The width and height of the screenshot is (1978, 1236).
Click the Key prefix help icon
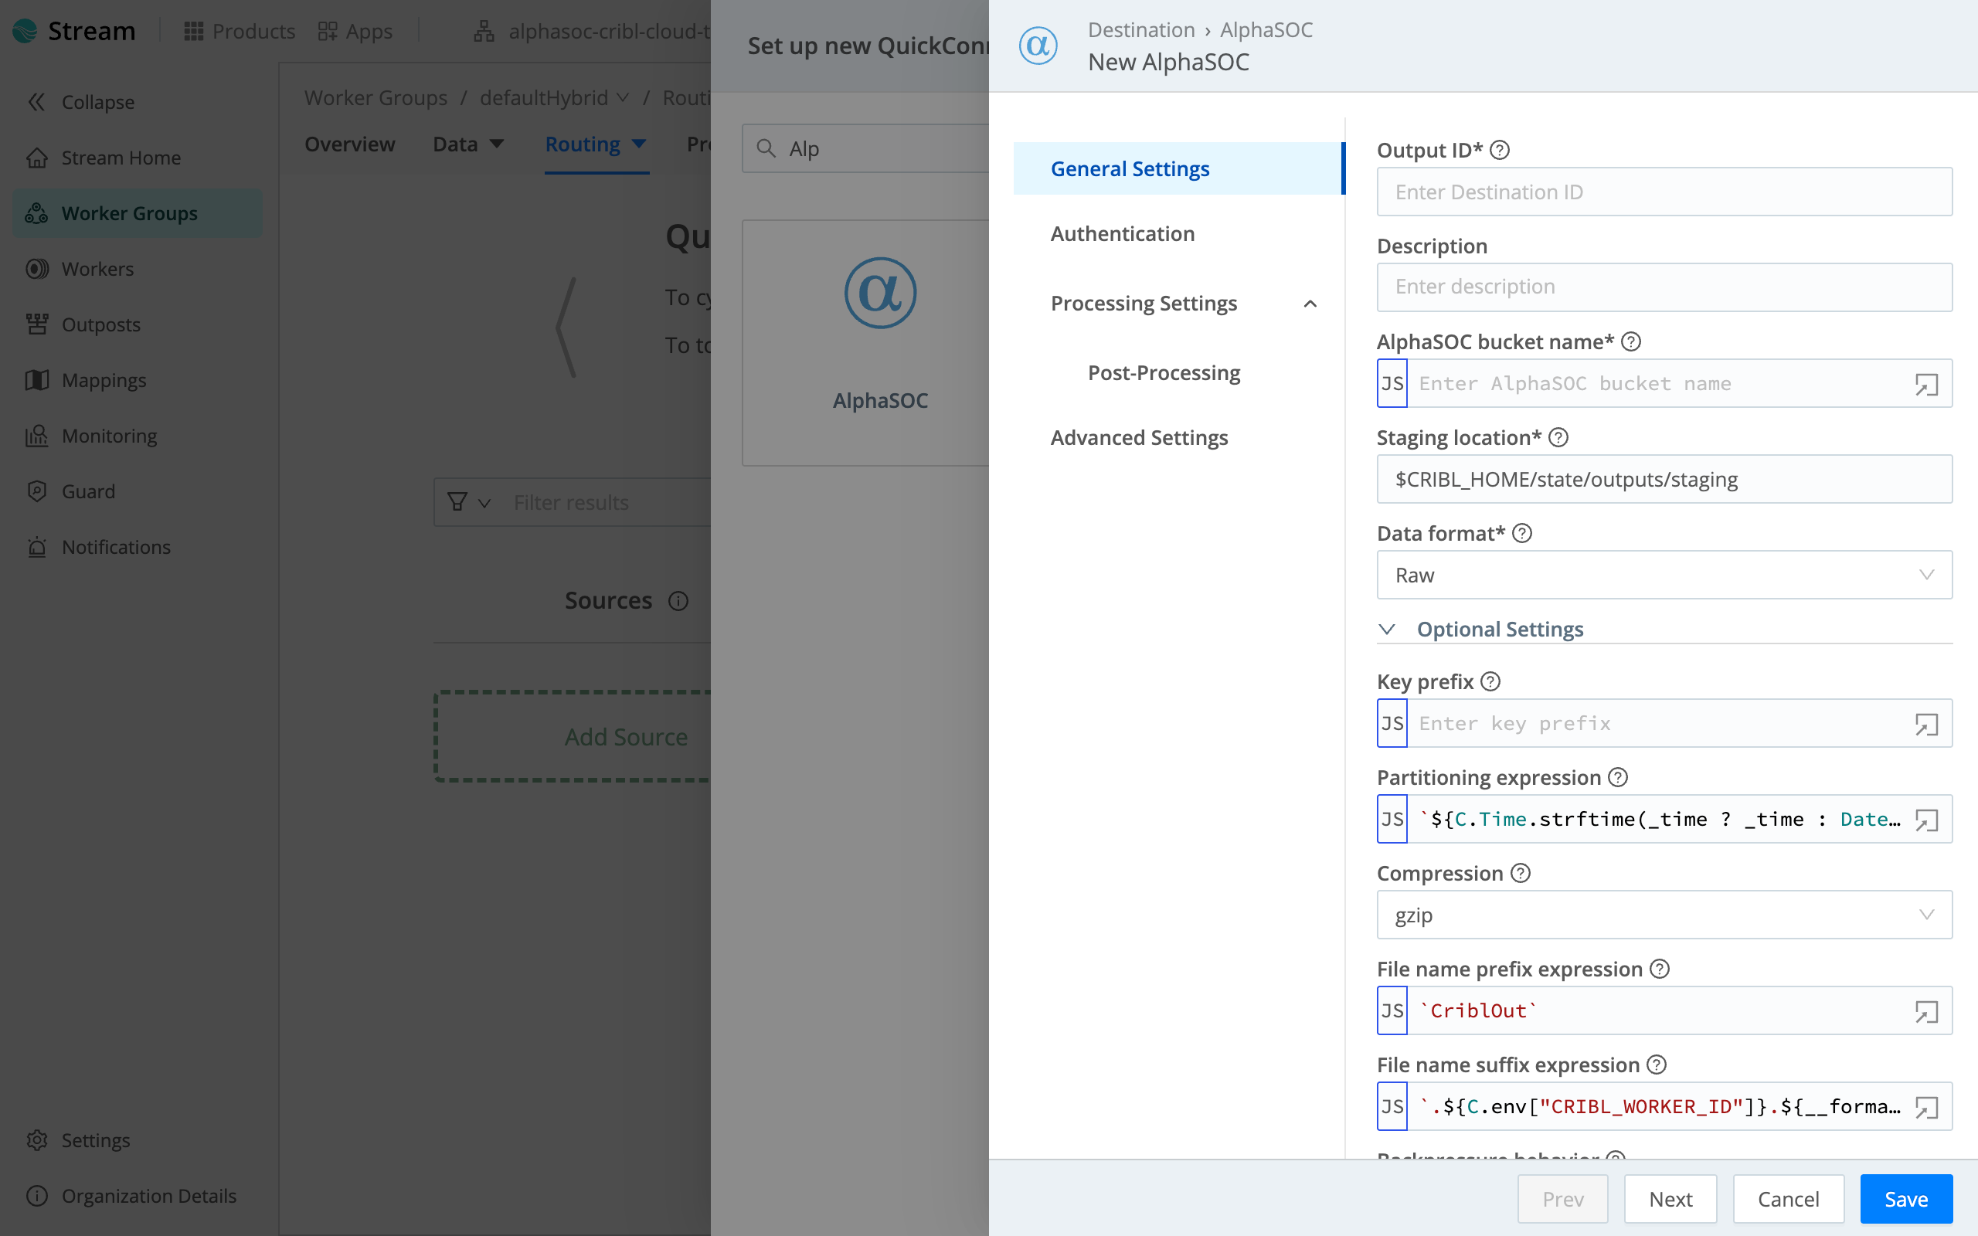pos(1491,681)
